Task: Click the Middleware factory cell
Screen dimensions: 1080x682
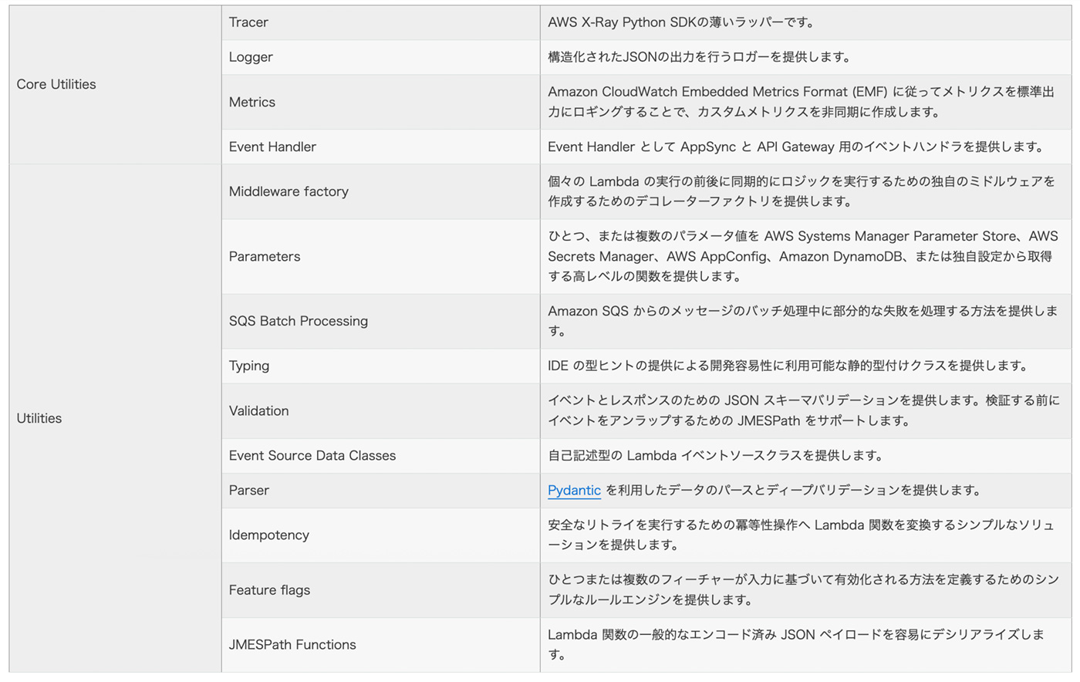Action: pyautogui.click(x=381, y=191)
